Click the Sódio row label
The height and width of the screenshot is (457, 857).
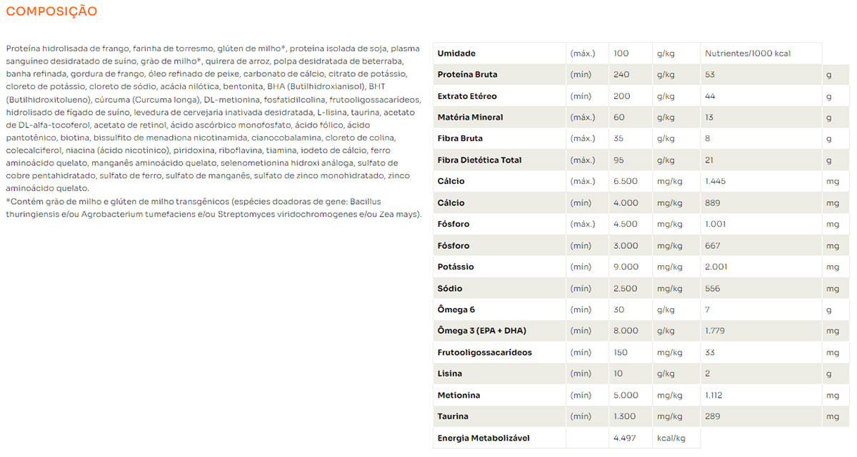450,289
